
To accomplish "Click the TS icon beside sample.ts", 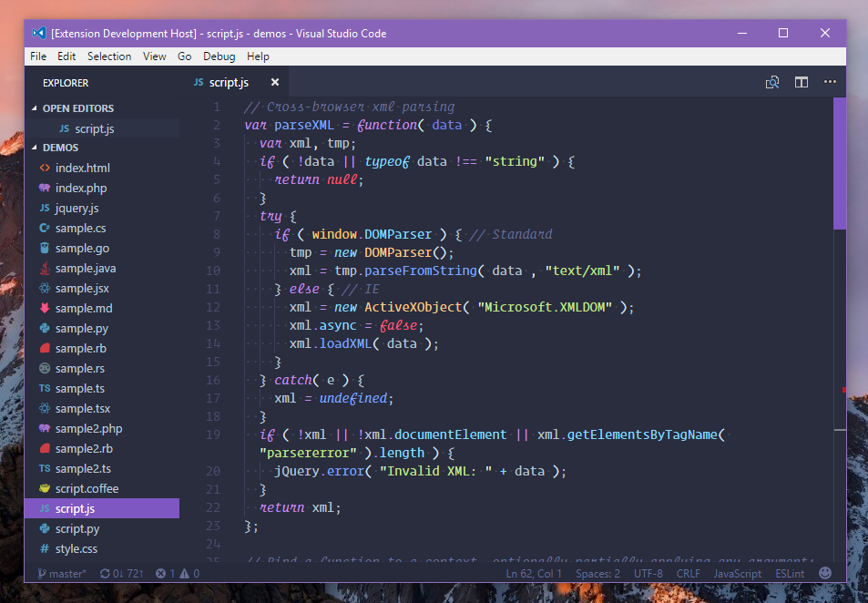I will pos(45,388).
